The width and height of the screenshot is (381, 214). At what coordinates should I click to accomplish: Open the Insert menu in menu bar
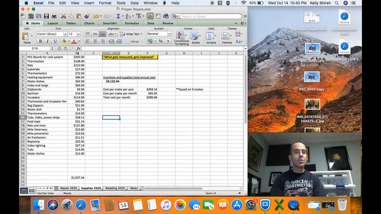[x=89, y=3]
